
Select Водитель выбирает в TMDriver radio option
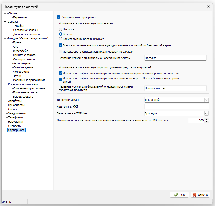pos(60,39)
